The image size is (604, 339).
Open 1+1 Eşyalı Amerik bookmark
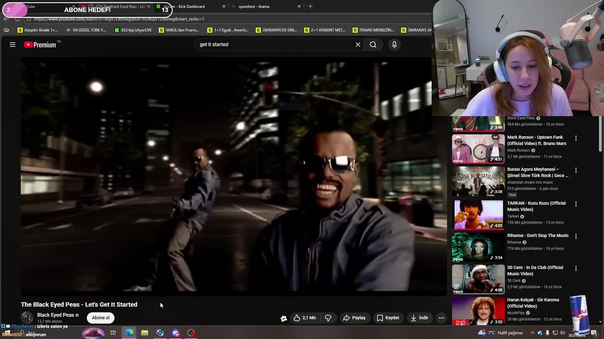click(x=228, y=30)
